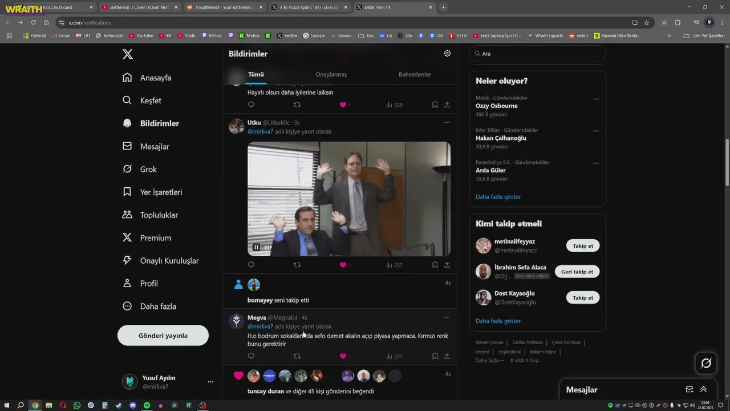Open notifications settings gear icon

[447, 53]
